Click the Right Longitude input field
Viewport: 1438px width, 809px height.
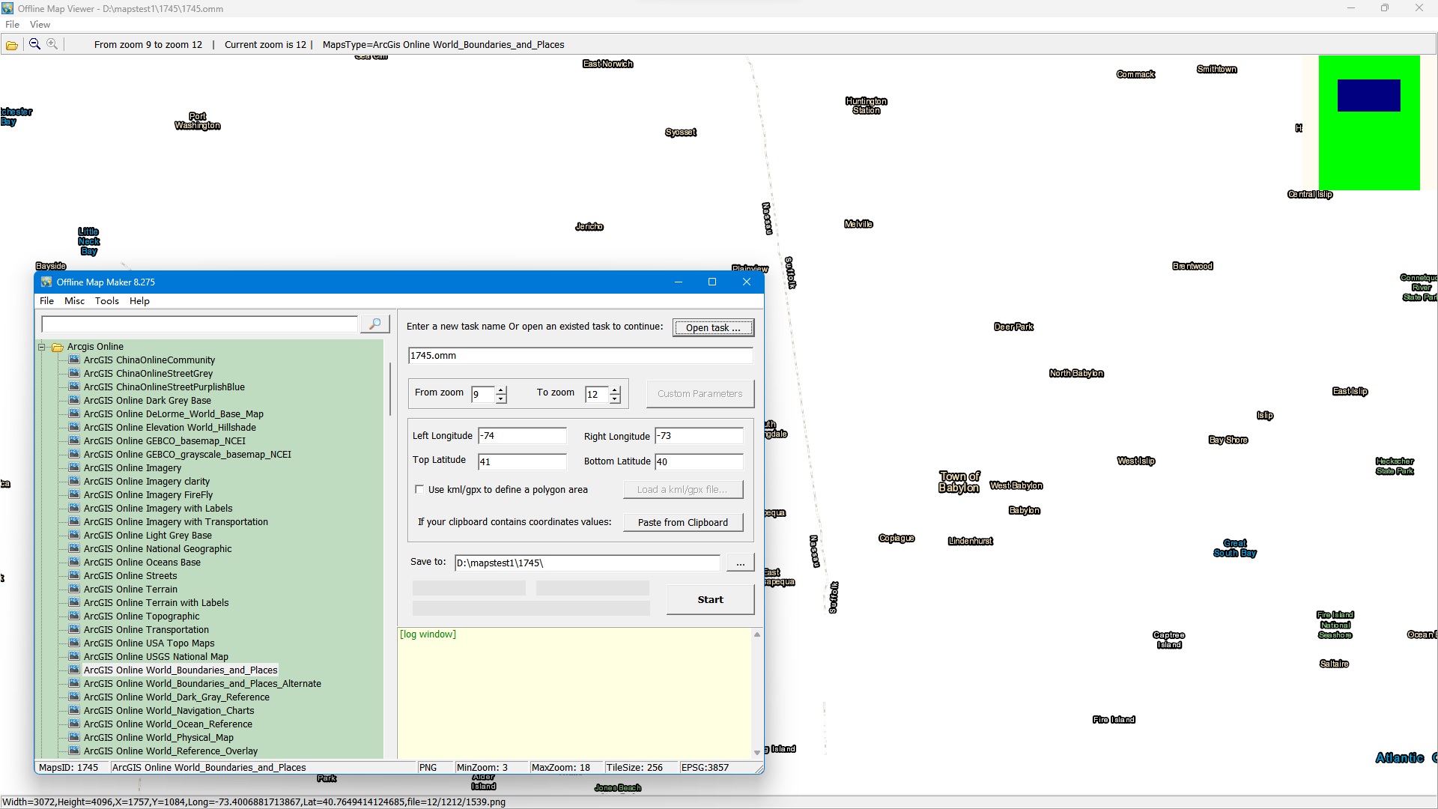click(699, 435)
